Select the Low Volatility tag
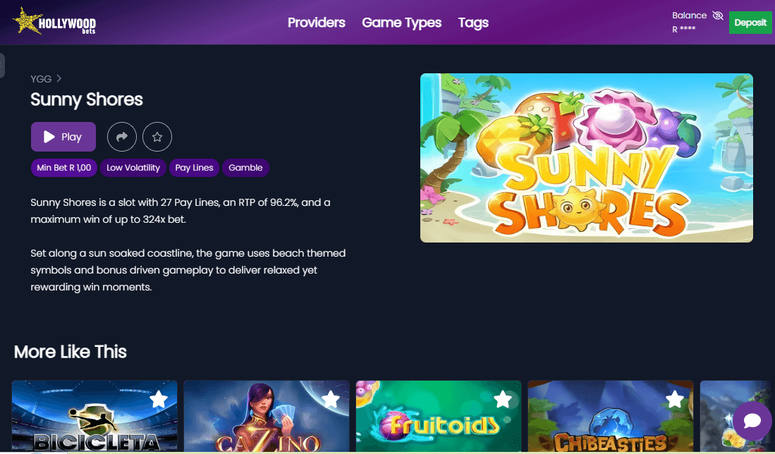 click(x=133, y=168)
